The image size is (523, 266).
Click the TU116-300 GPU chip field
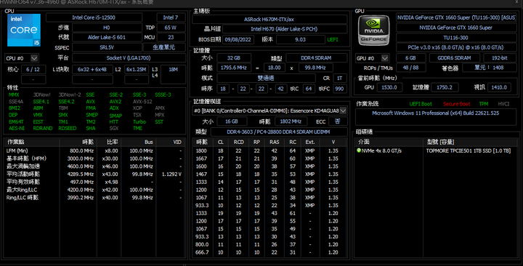(455, 38)
